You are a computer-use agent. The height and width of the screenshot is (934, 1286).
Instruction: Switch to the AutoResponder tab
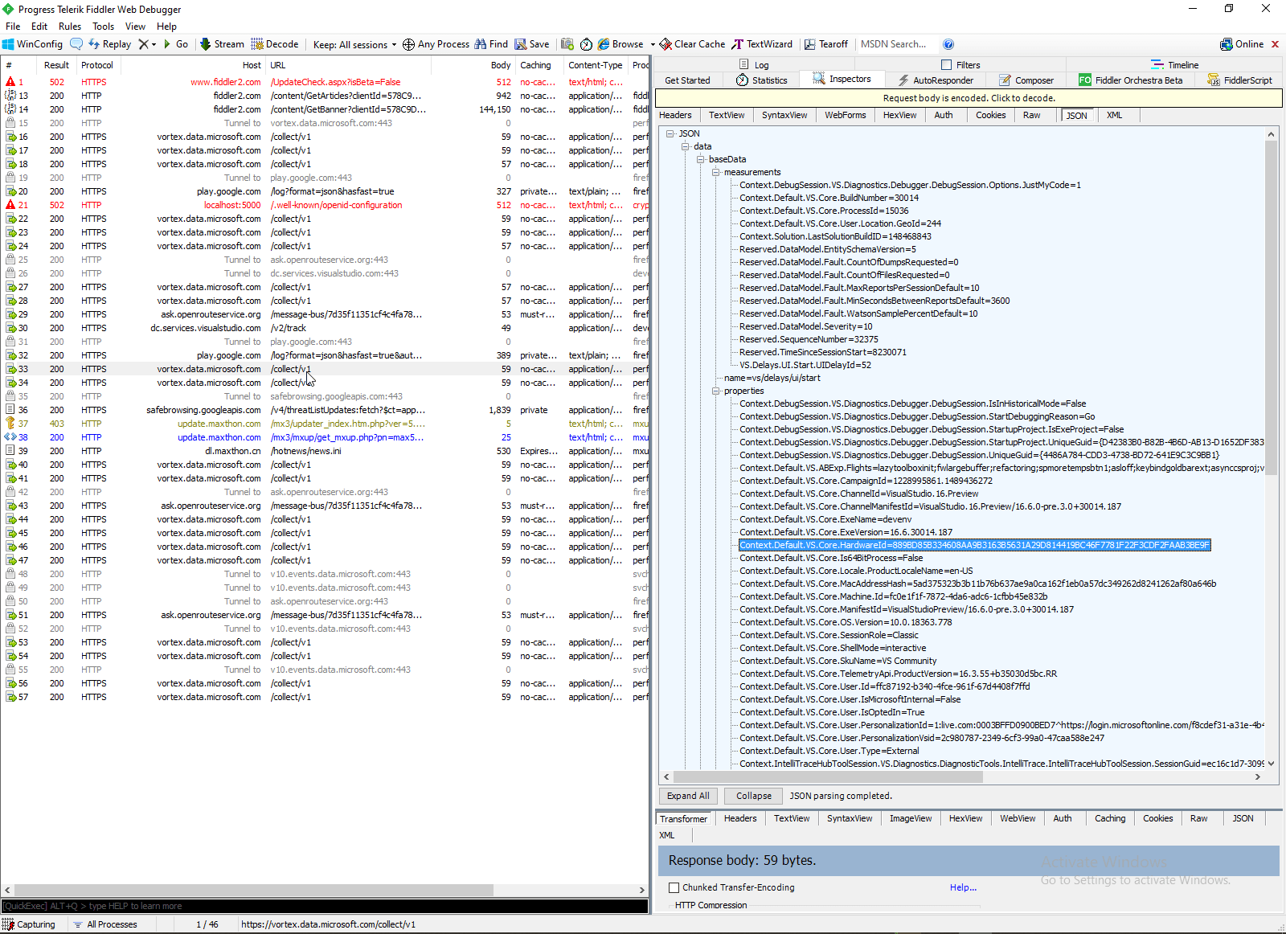click(x=936, y=80)
